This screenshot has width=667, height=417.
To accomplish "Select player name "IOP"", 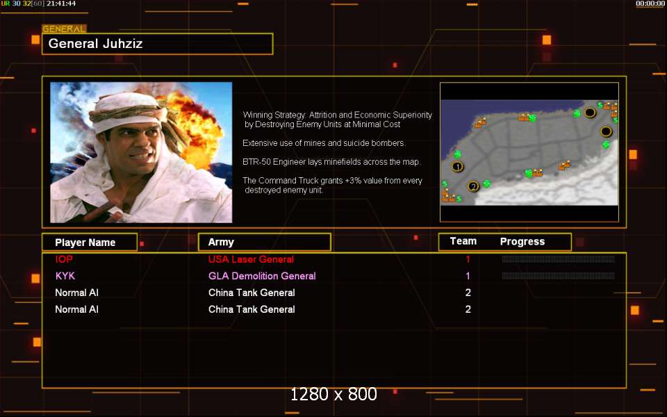I will coord(64,259).
